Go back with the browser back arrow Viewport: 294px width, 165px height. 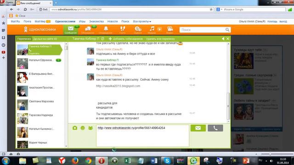(11, 9)
